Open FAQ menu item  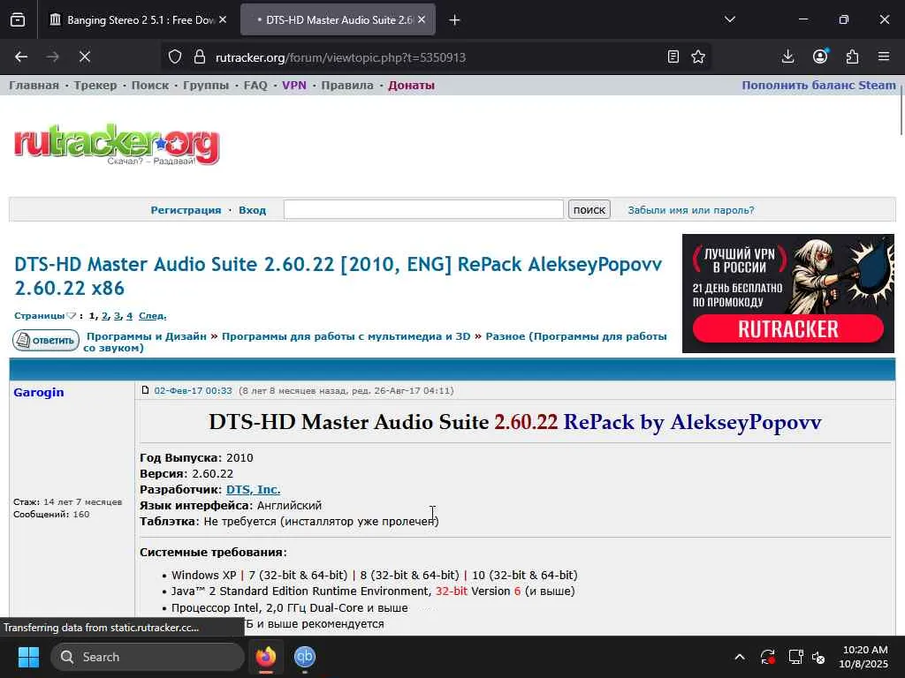pos(255,86)
